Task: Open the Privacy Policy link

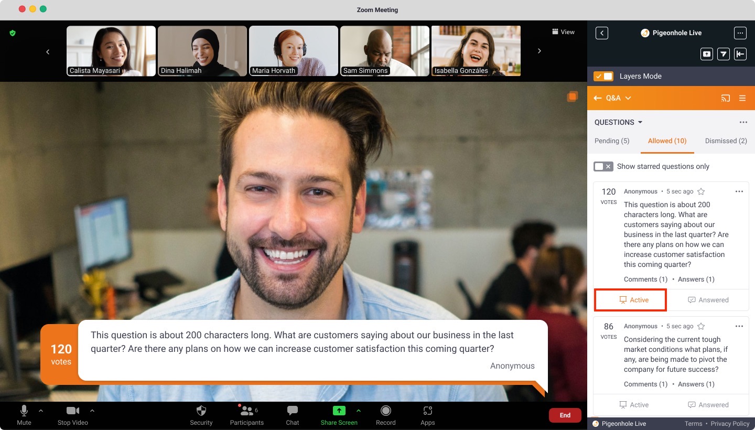Action: pyautogui.click(x=730, y=424)
